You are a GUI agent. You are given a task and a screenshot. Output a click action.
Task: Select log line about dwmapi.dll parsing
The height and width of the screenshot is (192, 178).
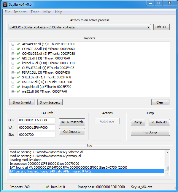[87, 156]
